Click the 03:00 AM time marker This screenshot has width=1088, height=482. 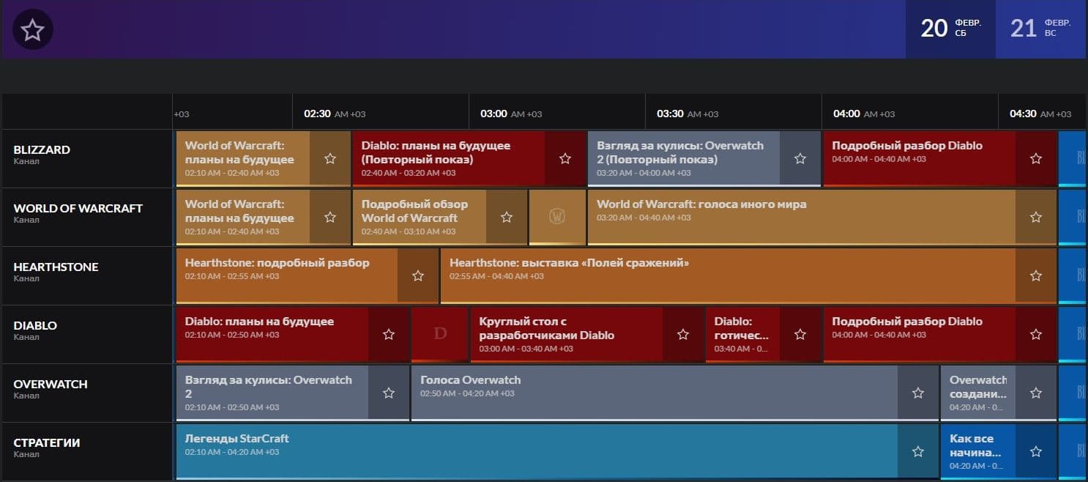pos(511,114)
